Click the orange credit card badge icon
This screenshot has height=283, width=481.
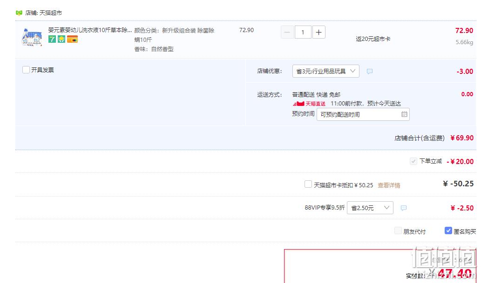coord(72,39)
